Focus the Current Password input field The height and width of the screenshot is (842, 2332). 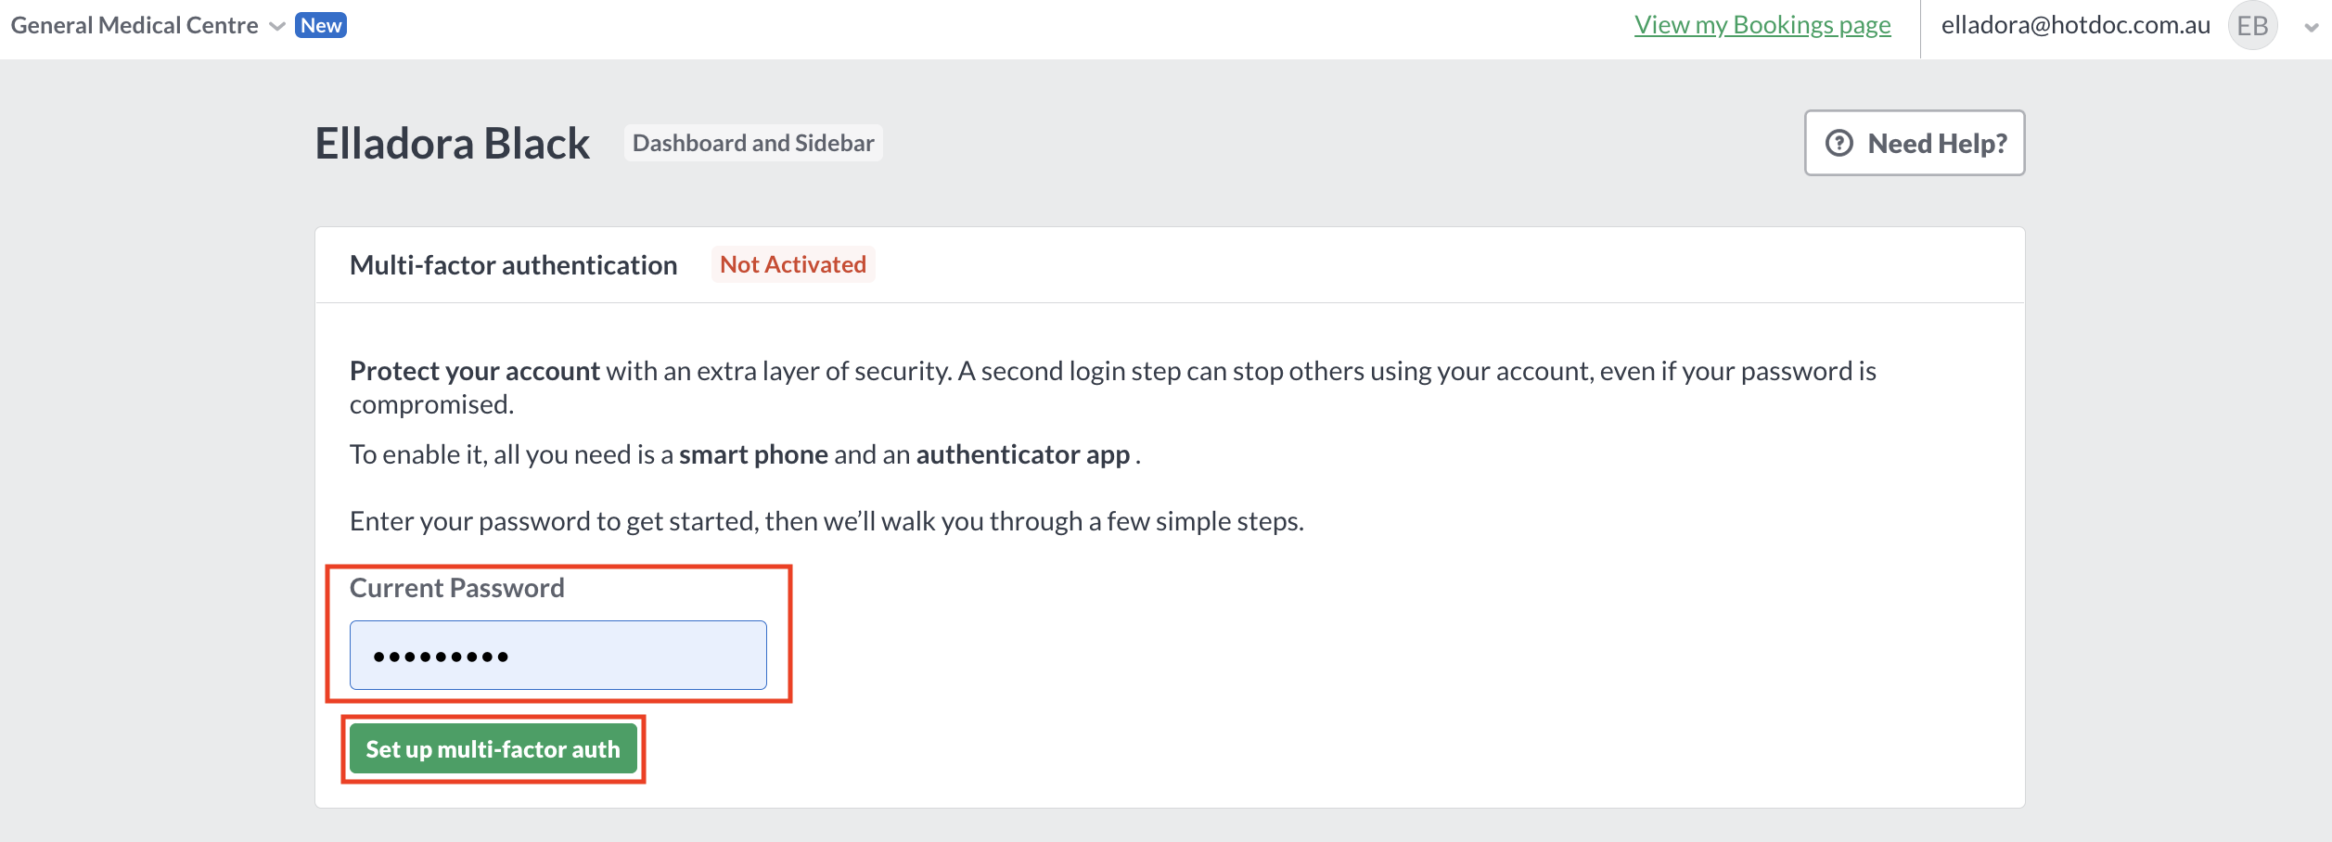[558, 655]
